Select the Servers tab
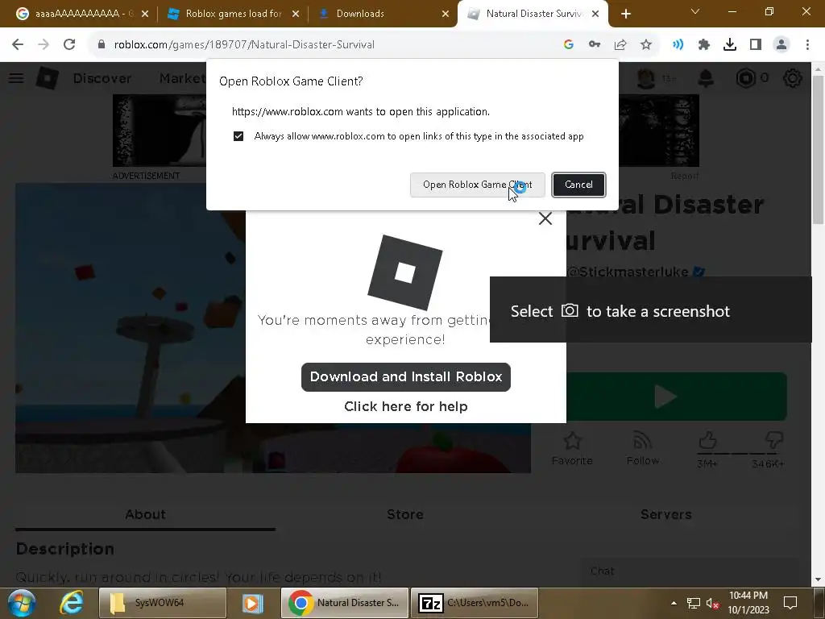 (x=665, y=515)
